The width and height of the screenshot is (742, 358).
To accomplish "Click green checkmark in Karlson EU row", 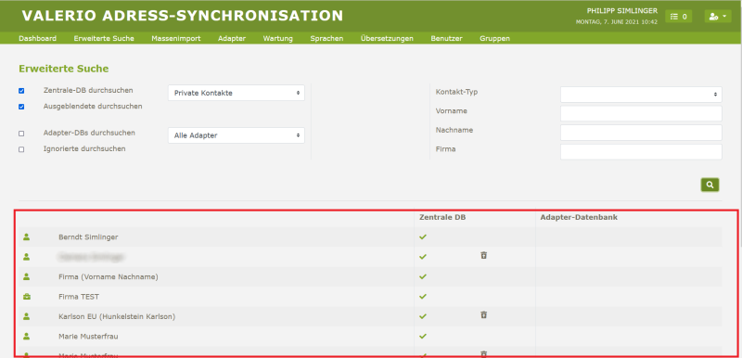I will [423, 316].
